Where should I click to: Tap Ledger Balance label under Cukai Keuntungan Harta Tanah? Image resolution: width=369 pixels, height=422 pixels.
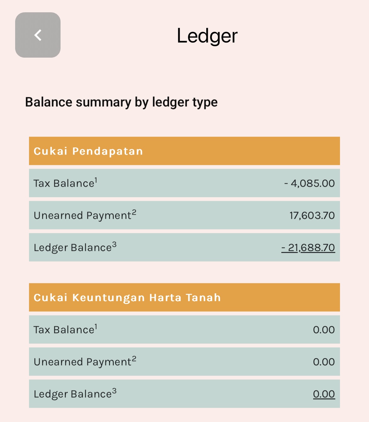pyautogui.click(x=73, y=394)
